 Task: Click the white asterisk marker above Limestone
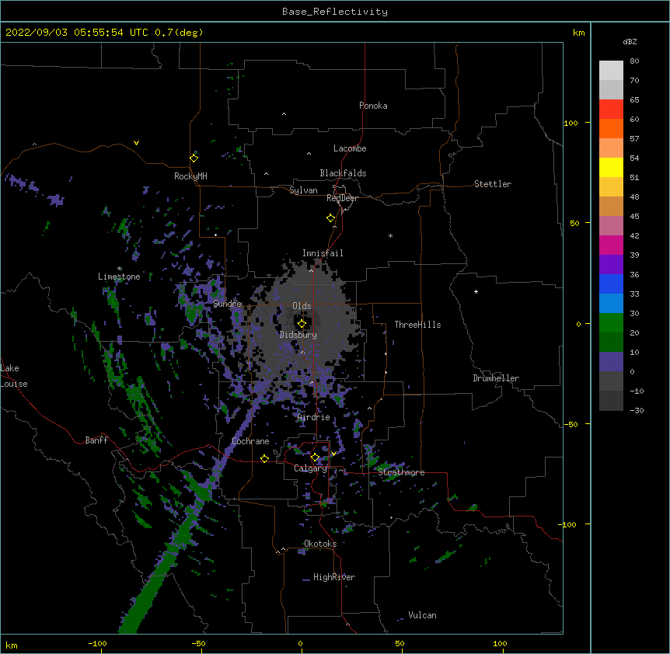(120, 269)
